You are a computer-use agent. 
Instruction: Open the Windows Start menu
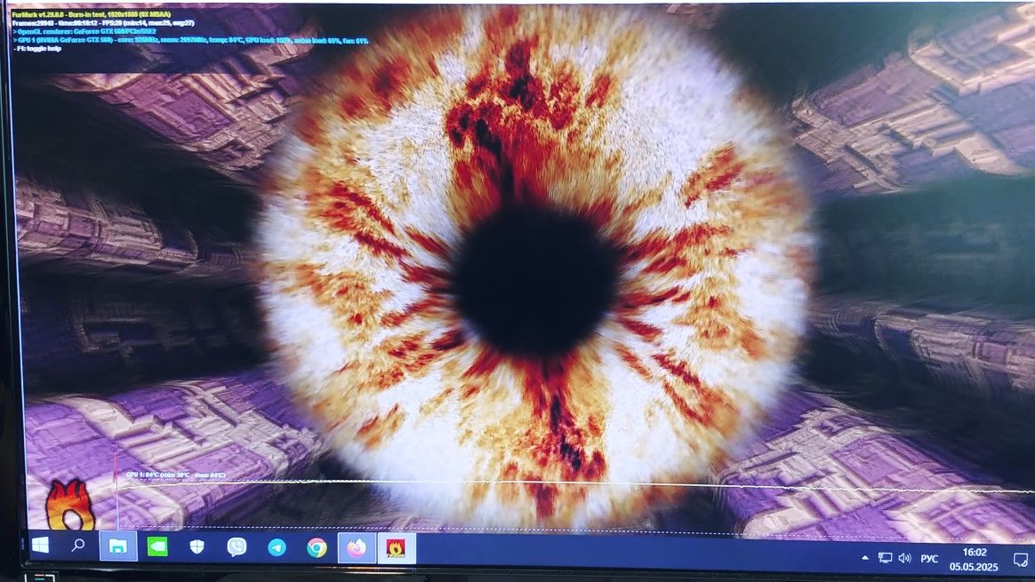[40, 546]
